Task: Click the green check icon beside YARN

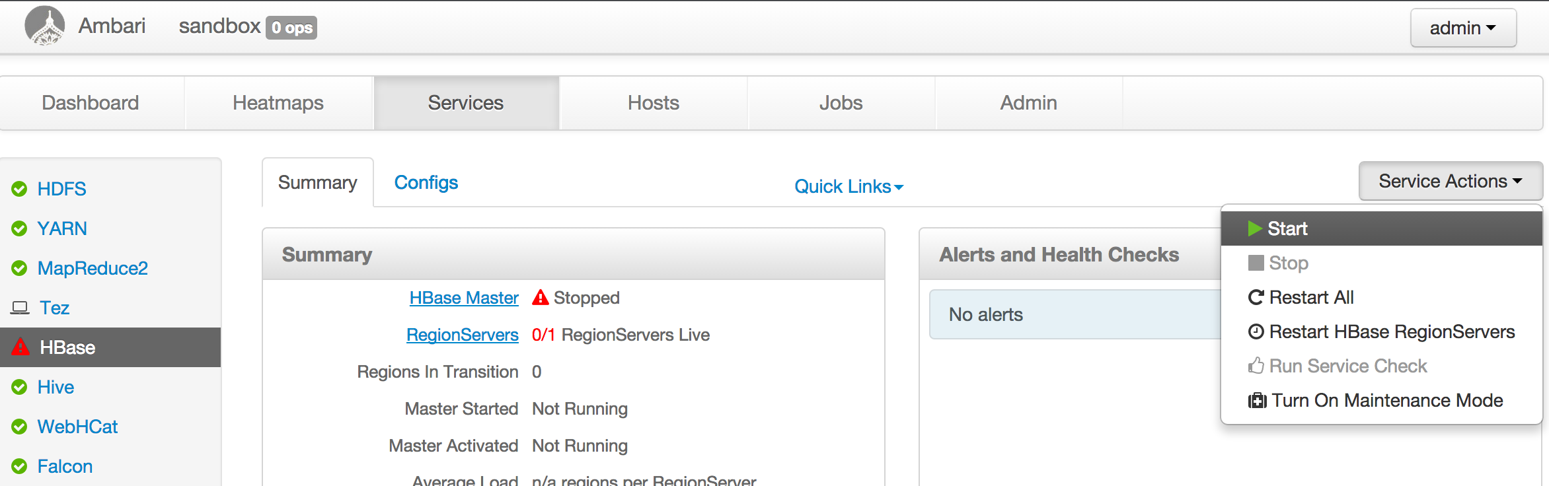Action: coord(19,228)
